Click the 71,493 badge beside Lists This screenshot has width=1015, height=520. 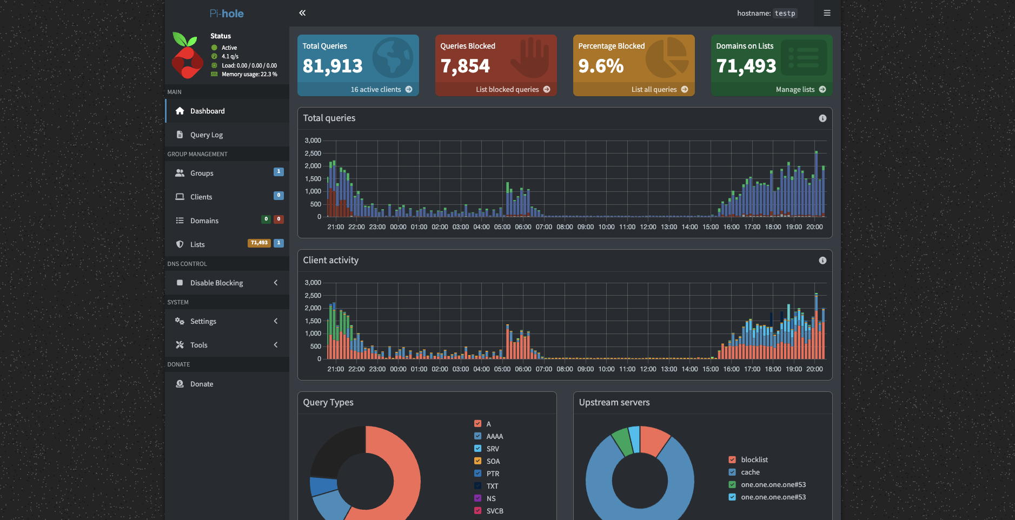259,243
